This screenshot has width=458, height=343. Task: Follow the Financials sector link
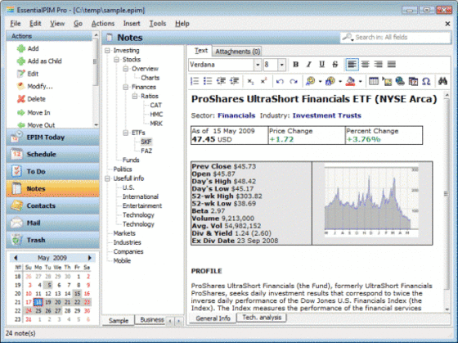[236, 115]
